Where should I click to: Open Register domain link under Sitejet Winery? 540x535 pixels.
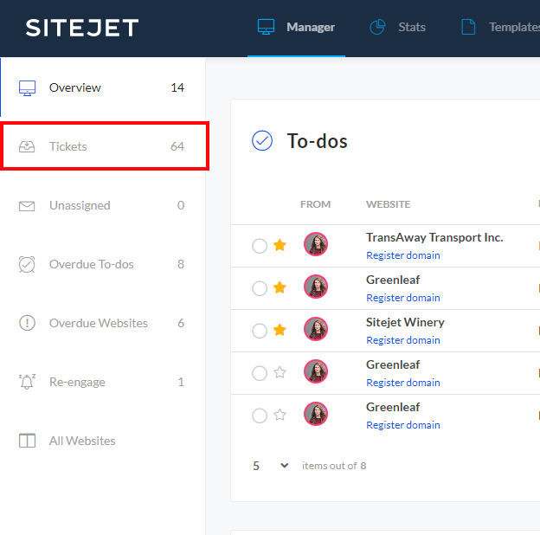tap(402, 340)
